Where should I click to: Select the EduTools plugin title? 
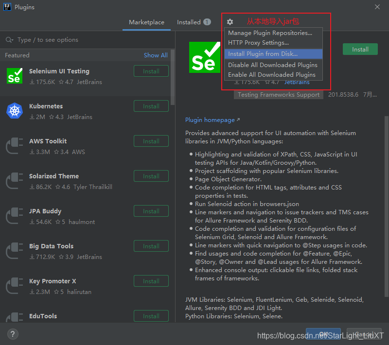(43, 316)
